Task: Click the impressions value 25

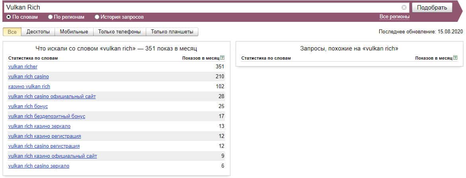Action: (221, 106)
